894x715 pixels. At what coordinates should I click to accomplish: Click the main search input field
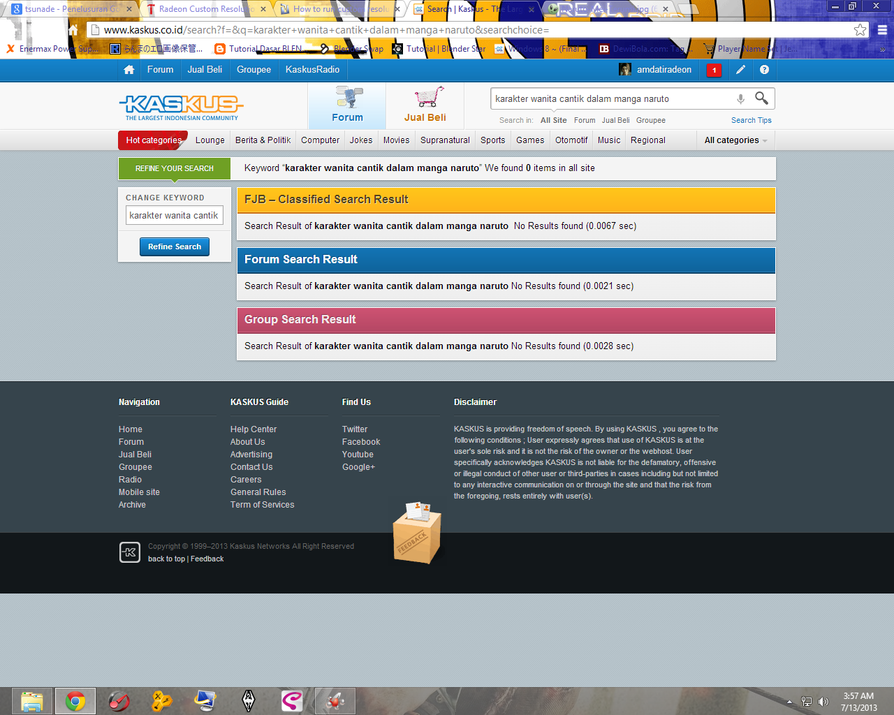pos(611,98)
